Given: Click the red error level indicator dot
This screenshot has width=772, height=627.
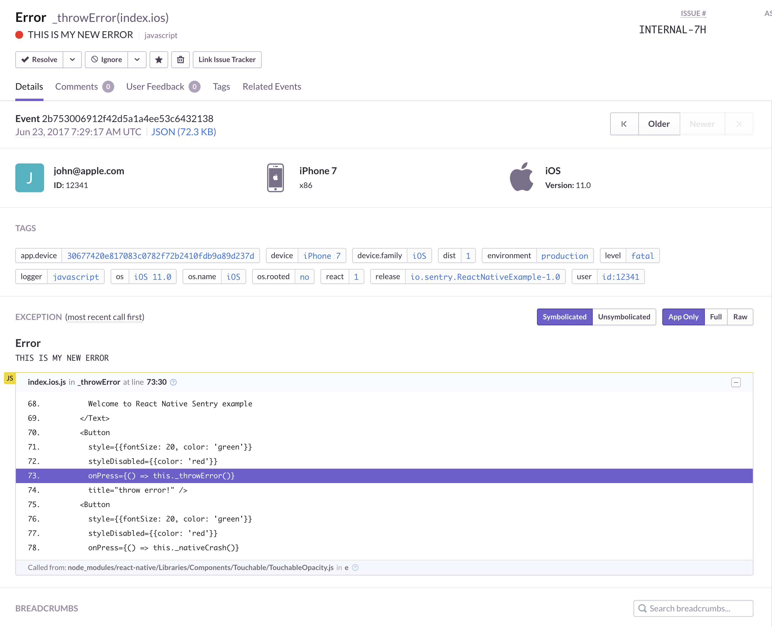Looking at the screenshot, I should coord(19,35).
